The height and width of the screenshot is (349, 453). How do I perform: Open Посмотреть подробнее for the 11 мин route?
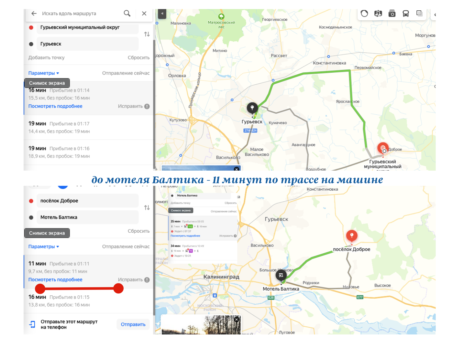coord(55,280)
